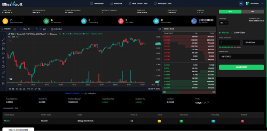Open the settings gear in the header

241,3
